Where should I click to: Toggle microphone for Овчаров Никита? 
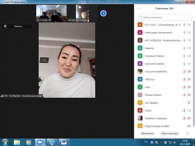click(x=184, y=56)
